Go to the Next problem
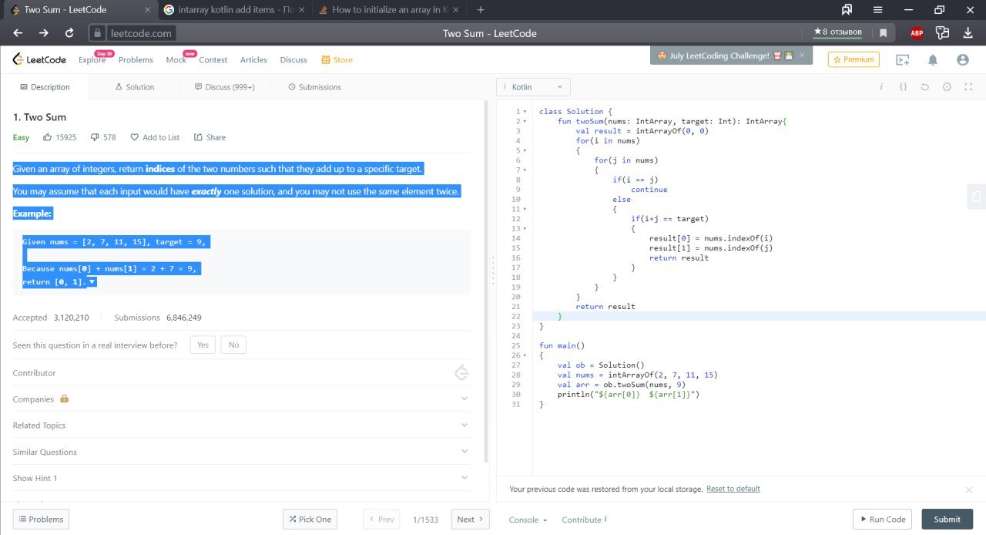 (470, 519)
